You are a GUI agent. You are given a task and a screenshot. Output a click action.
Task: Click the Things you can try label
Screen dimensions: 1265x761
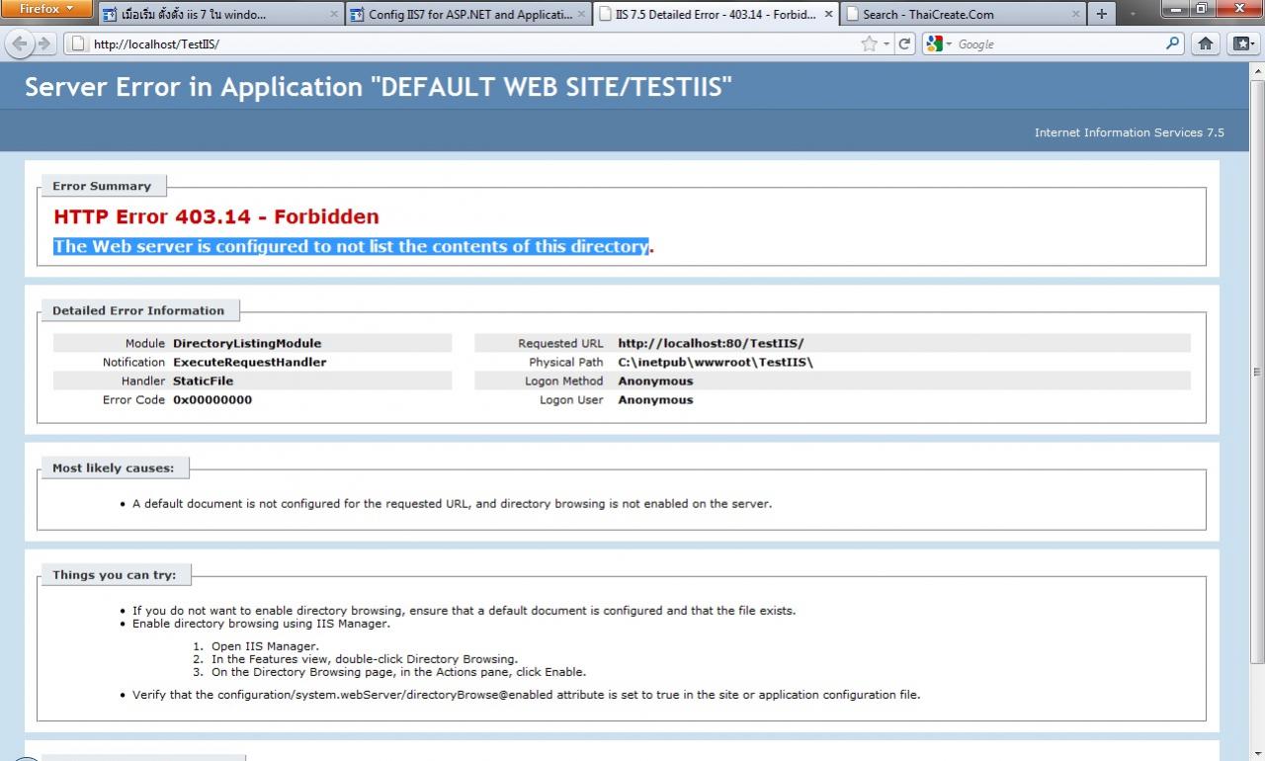(x=115, y=574)
